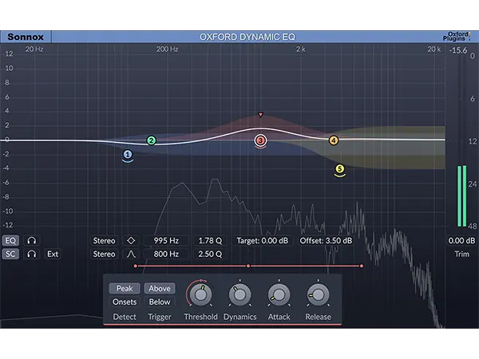Toggle the EQ section button

pyautogui.click(x=10, y=241)
